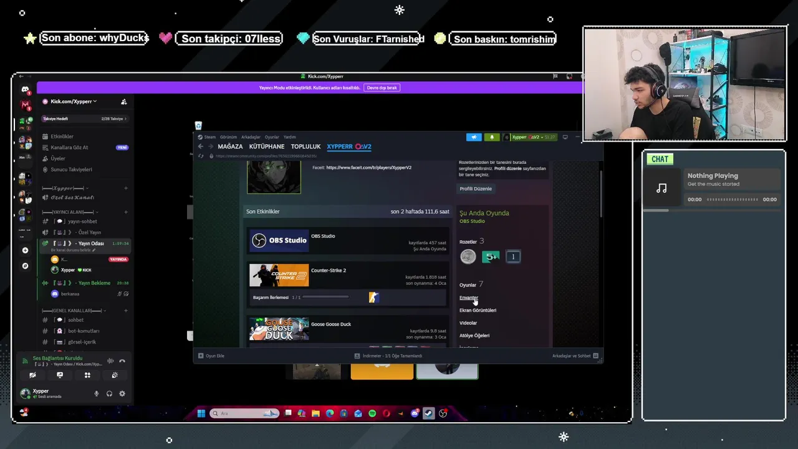Viewport: 798px width, 449px height.
Task: Open the Steam account dropdown Xypperr V2
Action: pos(526,137)
